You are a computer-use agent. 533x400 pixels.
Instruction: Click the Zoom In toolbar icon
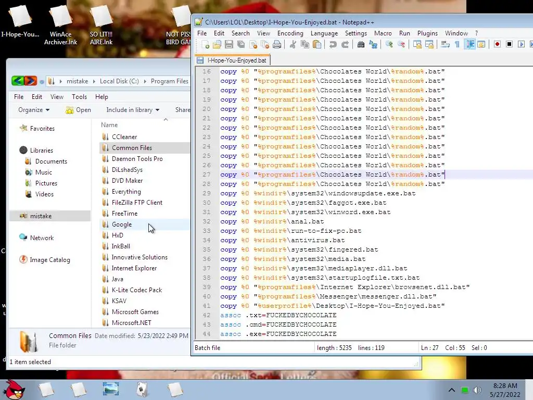click(x=389, y=45)
